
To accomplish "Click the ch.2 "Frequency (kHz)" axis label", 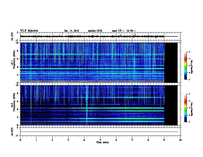I will pos(14,102).
